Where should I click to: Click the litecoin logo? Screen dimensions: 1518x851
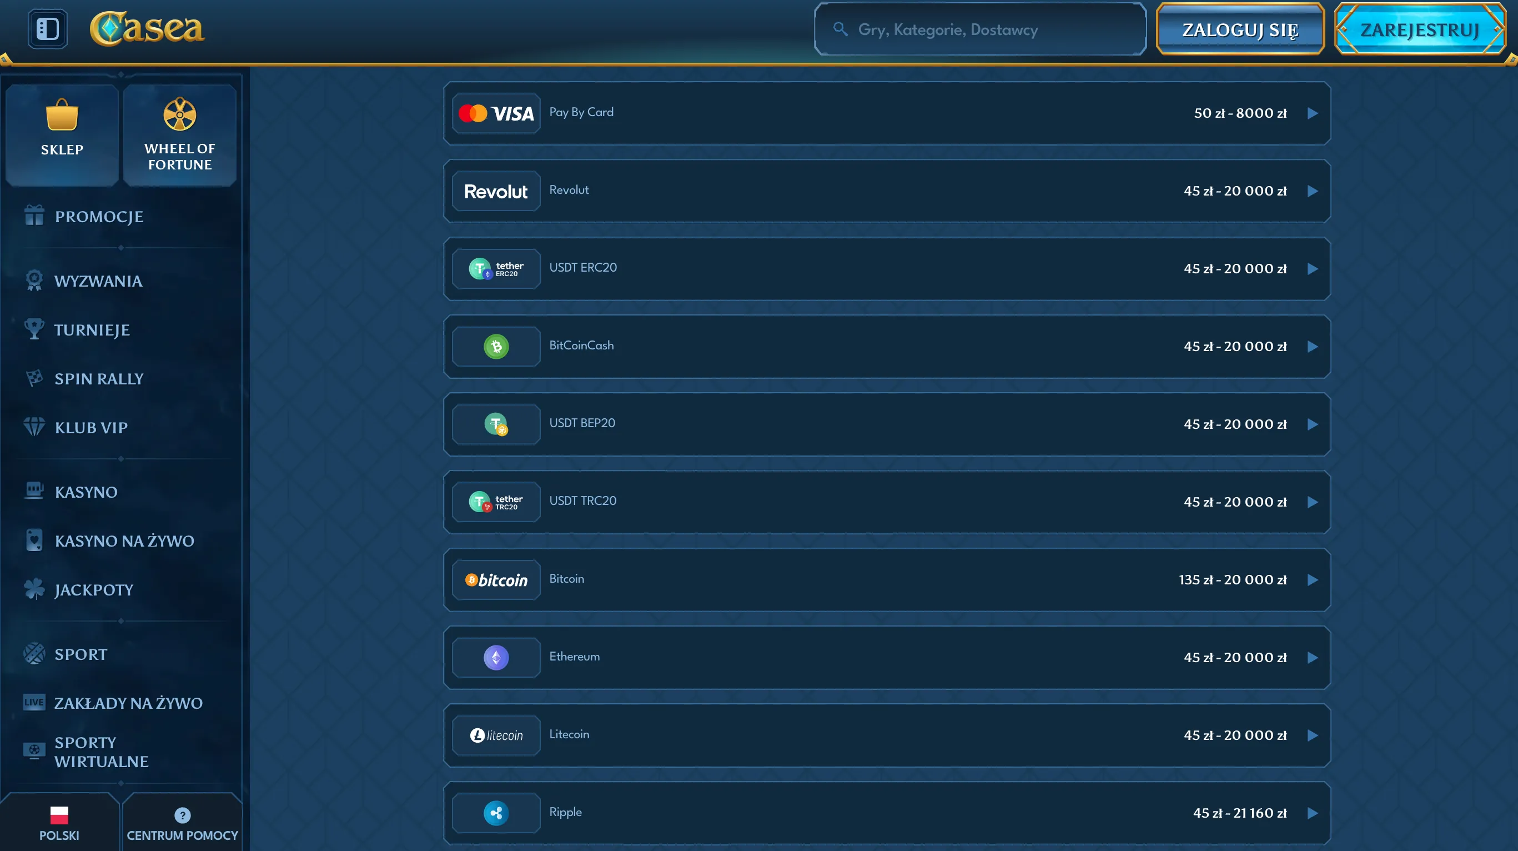tap(496, 736)
